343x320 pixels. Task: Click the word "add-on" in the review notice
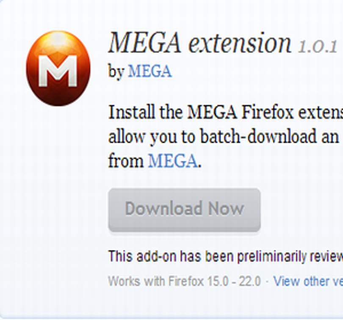156,256
